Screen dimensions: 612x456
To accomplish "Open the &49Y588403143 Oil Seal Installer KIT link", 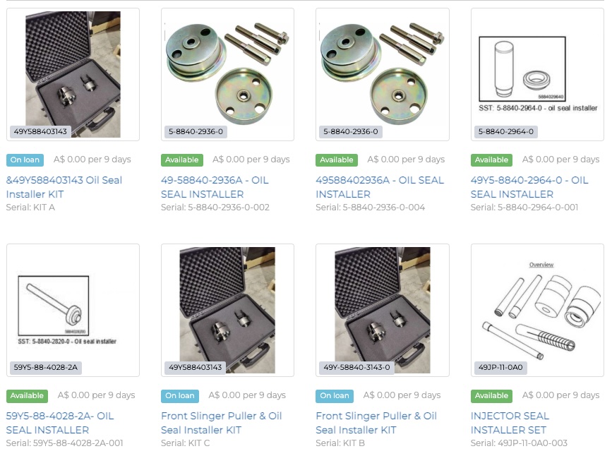I will coord(64,187).
